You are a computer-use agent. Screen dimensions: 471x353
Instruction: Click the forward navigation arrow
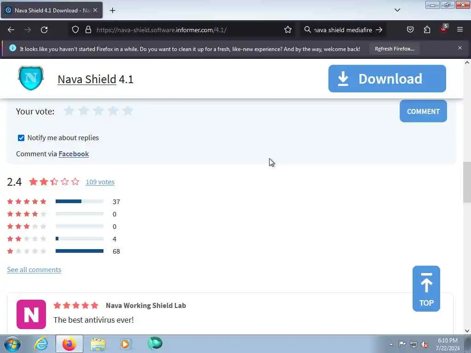(x=28, y=30)
